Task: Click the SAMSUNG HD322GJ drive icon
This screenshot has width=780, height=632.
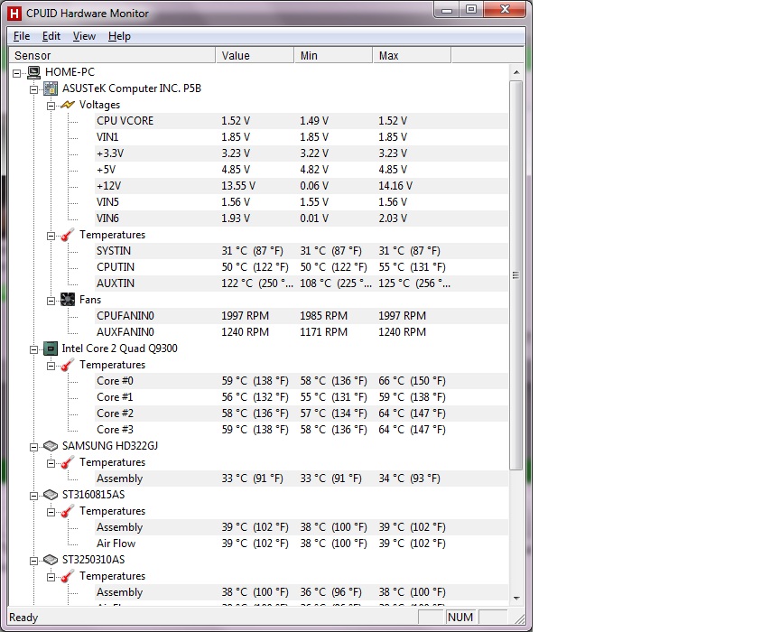Action: (x=51, y=446)
